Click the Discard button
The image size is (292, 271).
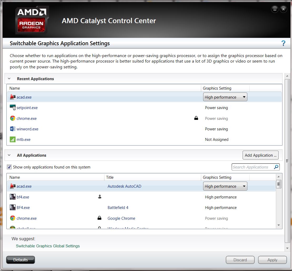[x=240, y=260]
